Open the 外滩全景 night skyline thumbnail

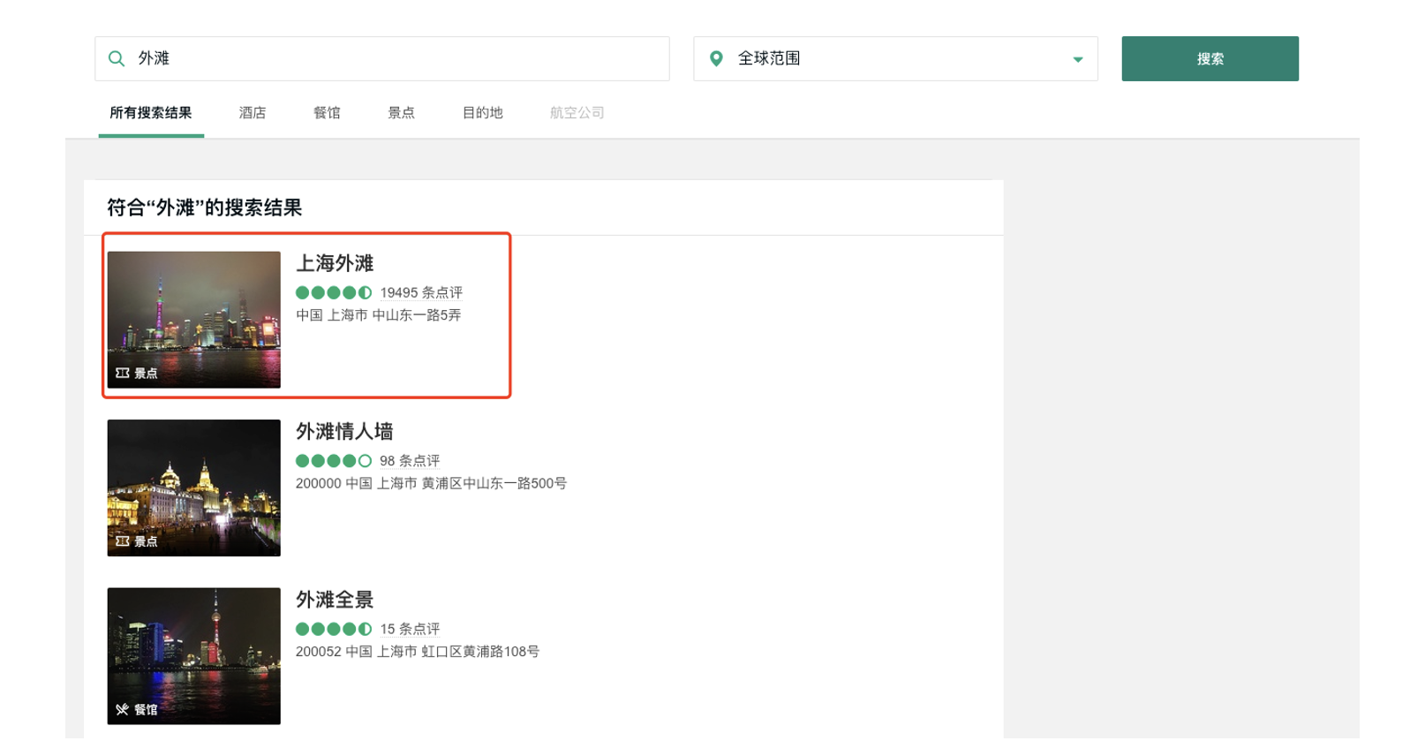(194, 655)
